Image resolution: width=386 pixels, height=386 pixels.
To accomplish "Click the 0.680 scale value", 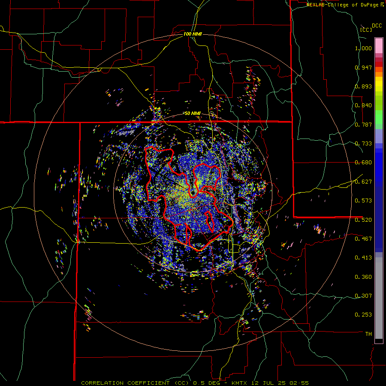I will pyautogui.click(x=363, y=163).
